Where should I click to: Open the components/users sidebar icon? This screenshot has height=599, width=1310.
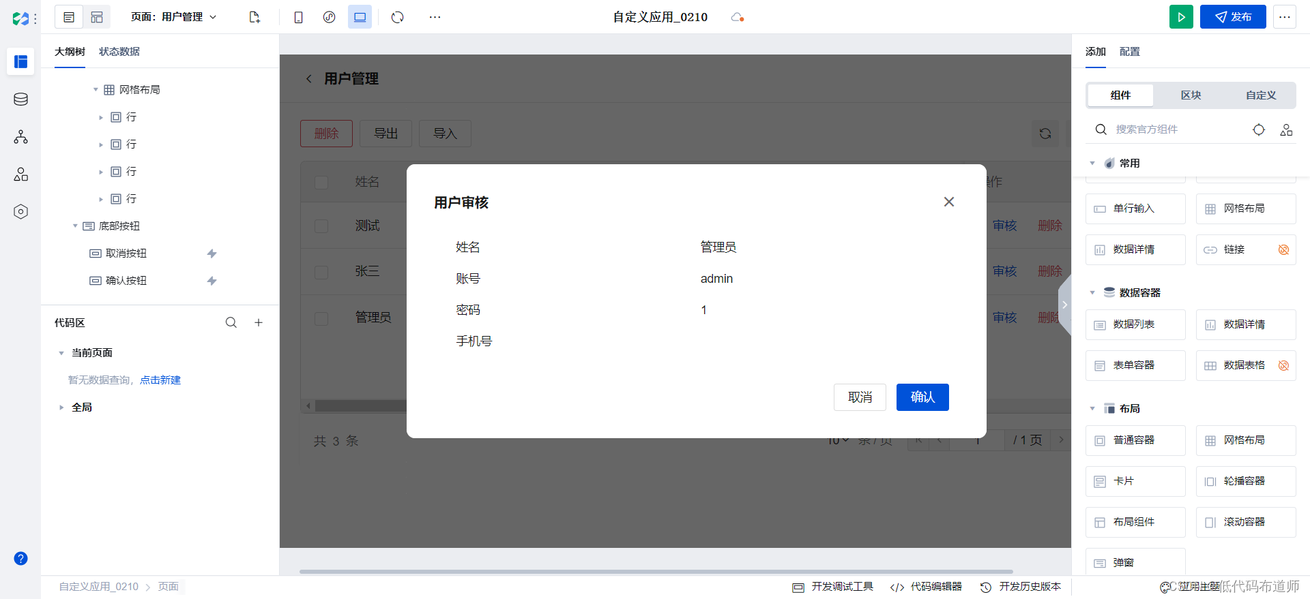(20, 174)
